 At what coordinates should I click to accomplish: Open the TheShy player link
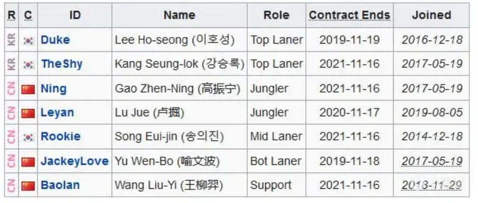(62, 64)
